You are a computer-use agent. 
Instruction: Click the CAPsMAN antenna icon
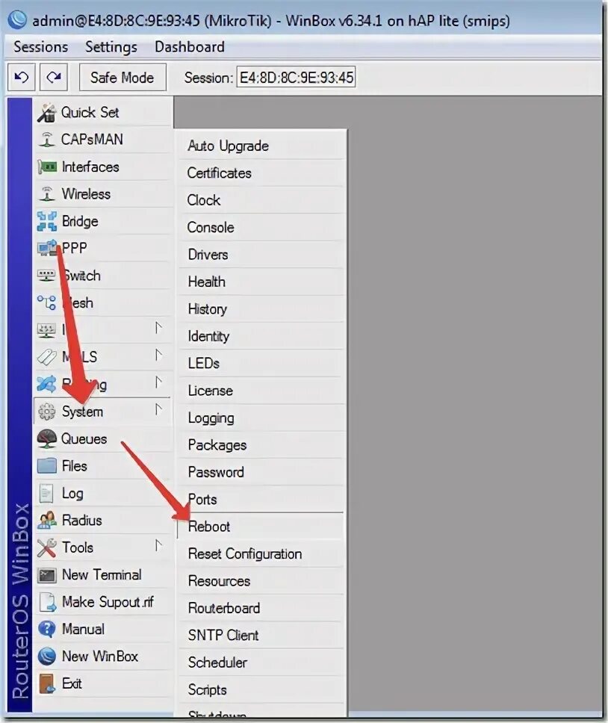pyautogui.click(x=46, y=139)
